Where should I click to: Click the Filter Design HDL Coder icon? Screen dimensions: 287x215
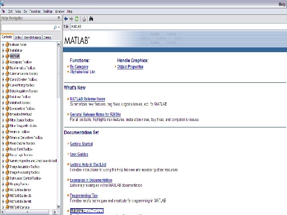[x=7, y=126]
